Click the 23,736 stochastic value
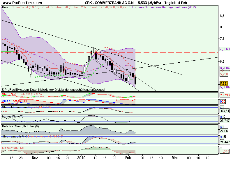The width and height of the screenshot is (233, 174). coord(225,95)
